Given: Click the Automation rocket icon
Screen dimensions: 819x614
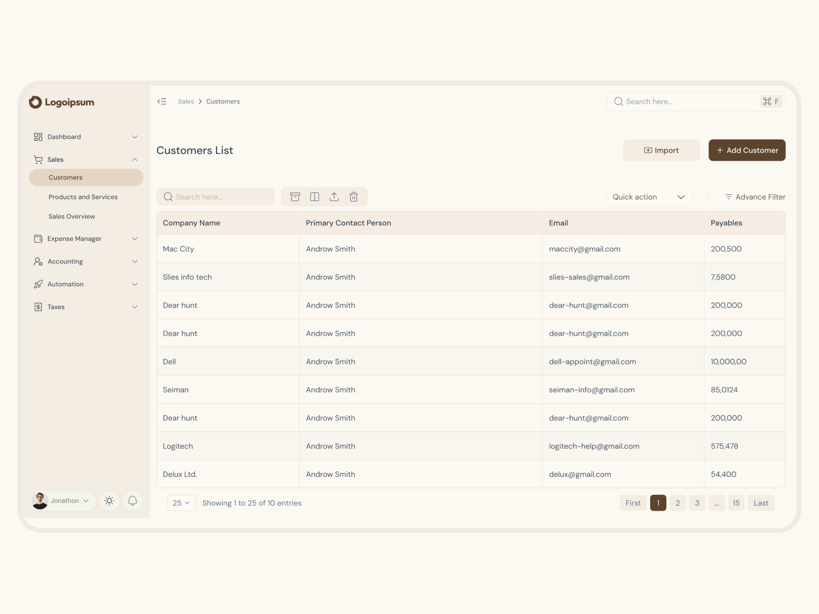Looking at the screenshot, I should 38,284.
